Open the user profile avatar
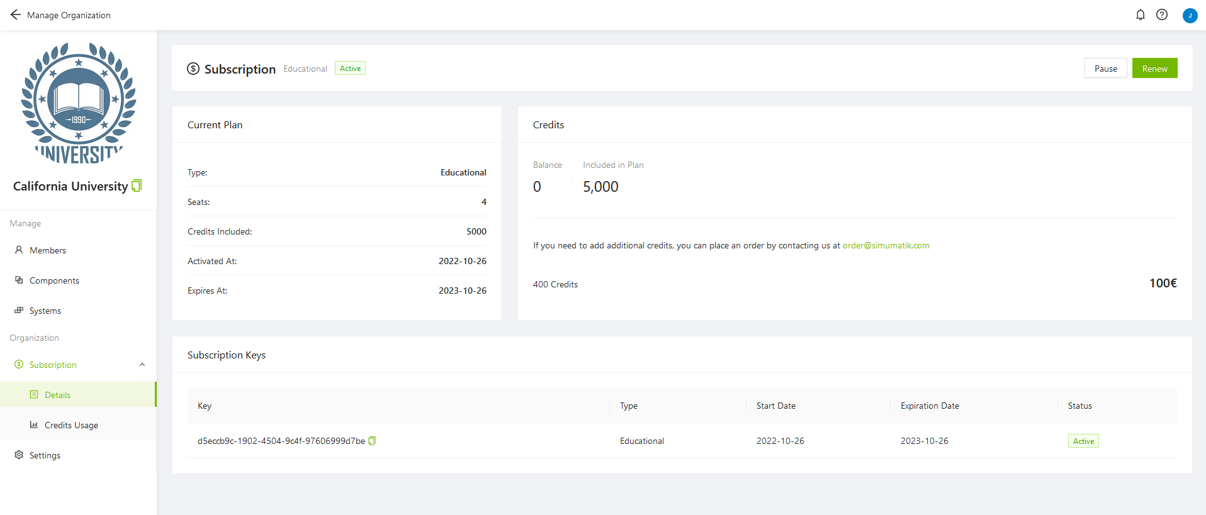The image size is (1206, 515). coord(1190,16)
